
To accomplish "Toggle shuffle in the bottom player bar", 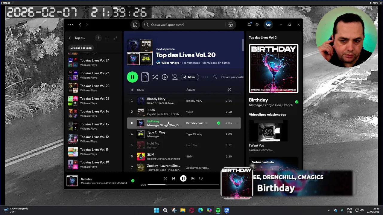I will pos(165,178).
